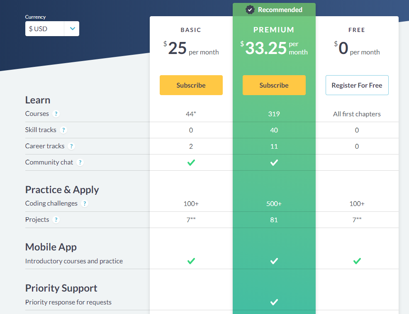409x314 pixels.
Task: Click the question mark next to Projects
Action: tap(56, 220)
